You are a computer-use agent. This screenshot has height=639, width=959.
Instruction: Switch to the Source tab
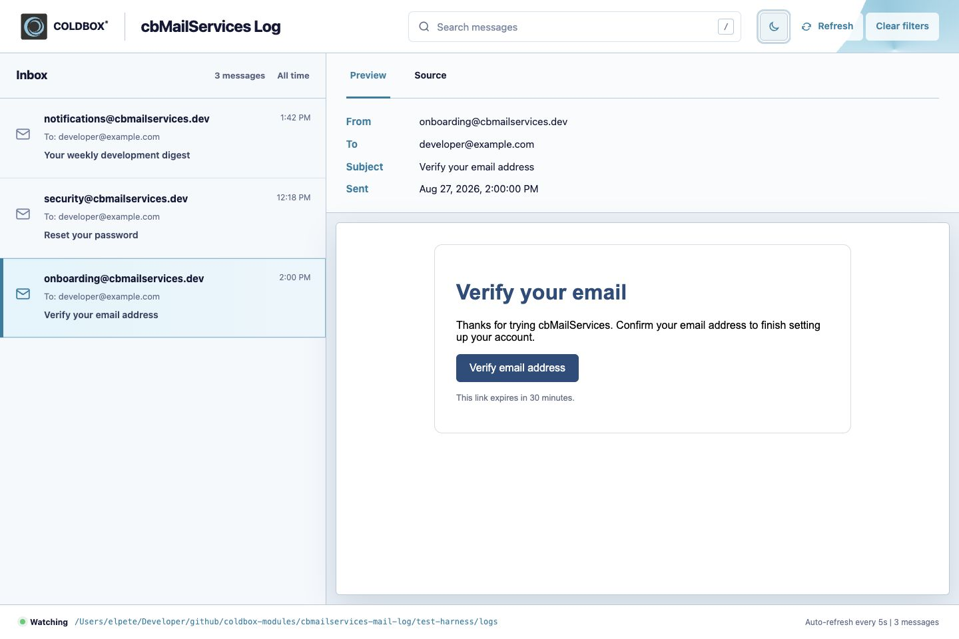(430, 75)
